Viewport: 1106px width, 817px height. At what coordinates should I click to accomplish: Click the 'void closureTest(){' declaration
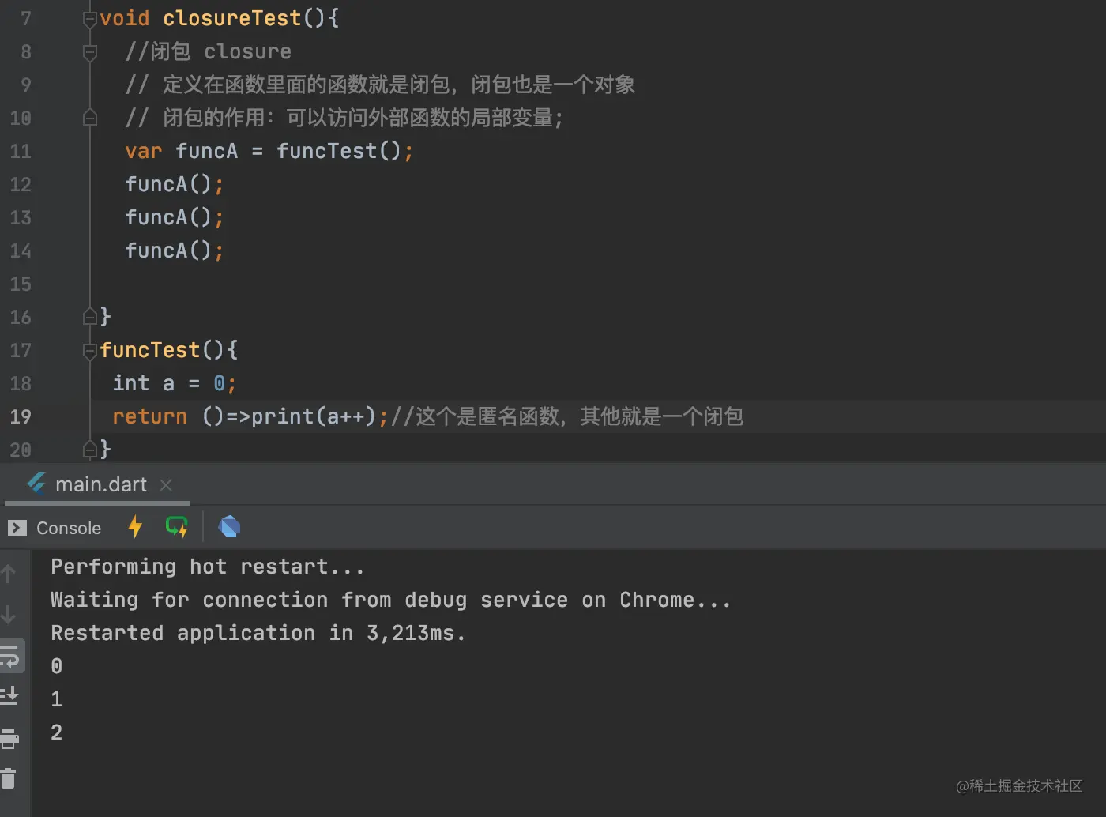220,18
